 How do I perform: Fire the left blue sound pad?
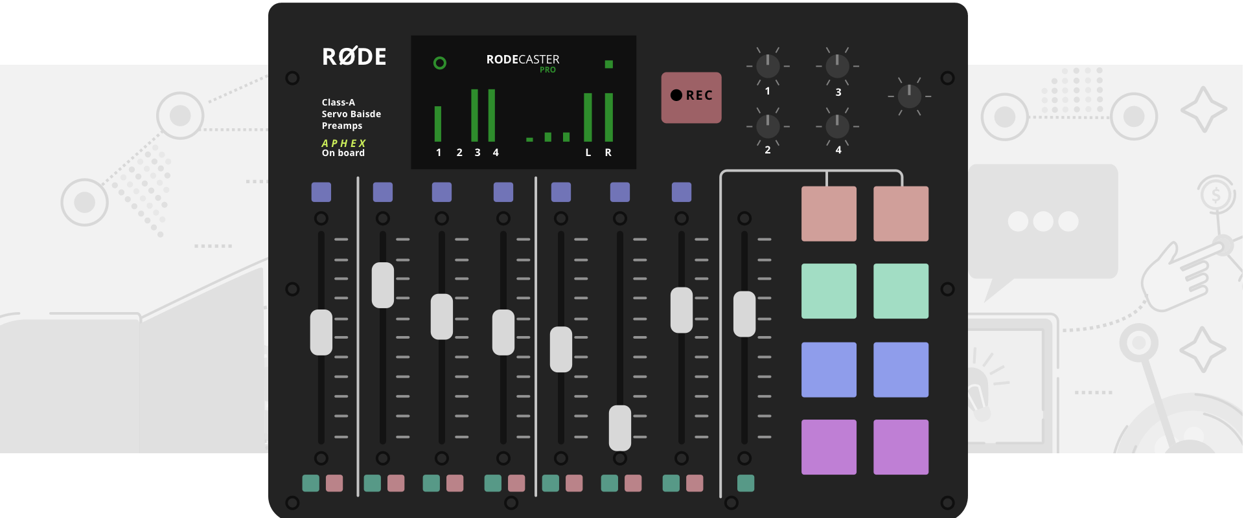pos(829,370)
